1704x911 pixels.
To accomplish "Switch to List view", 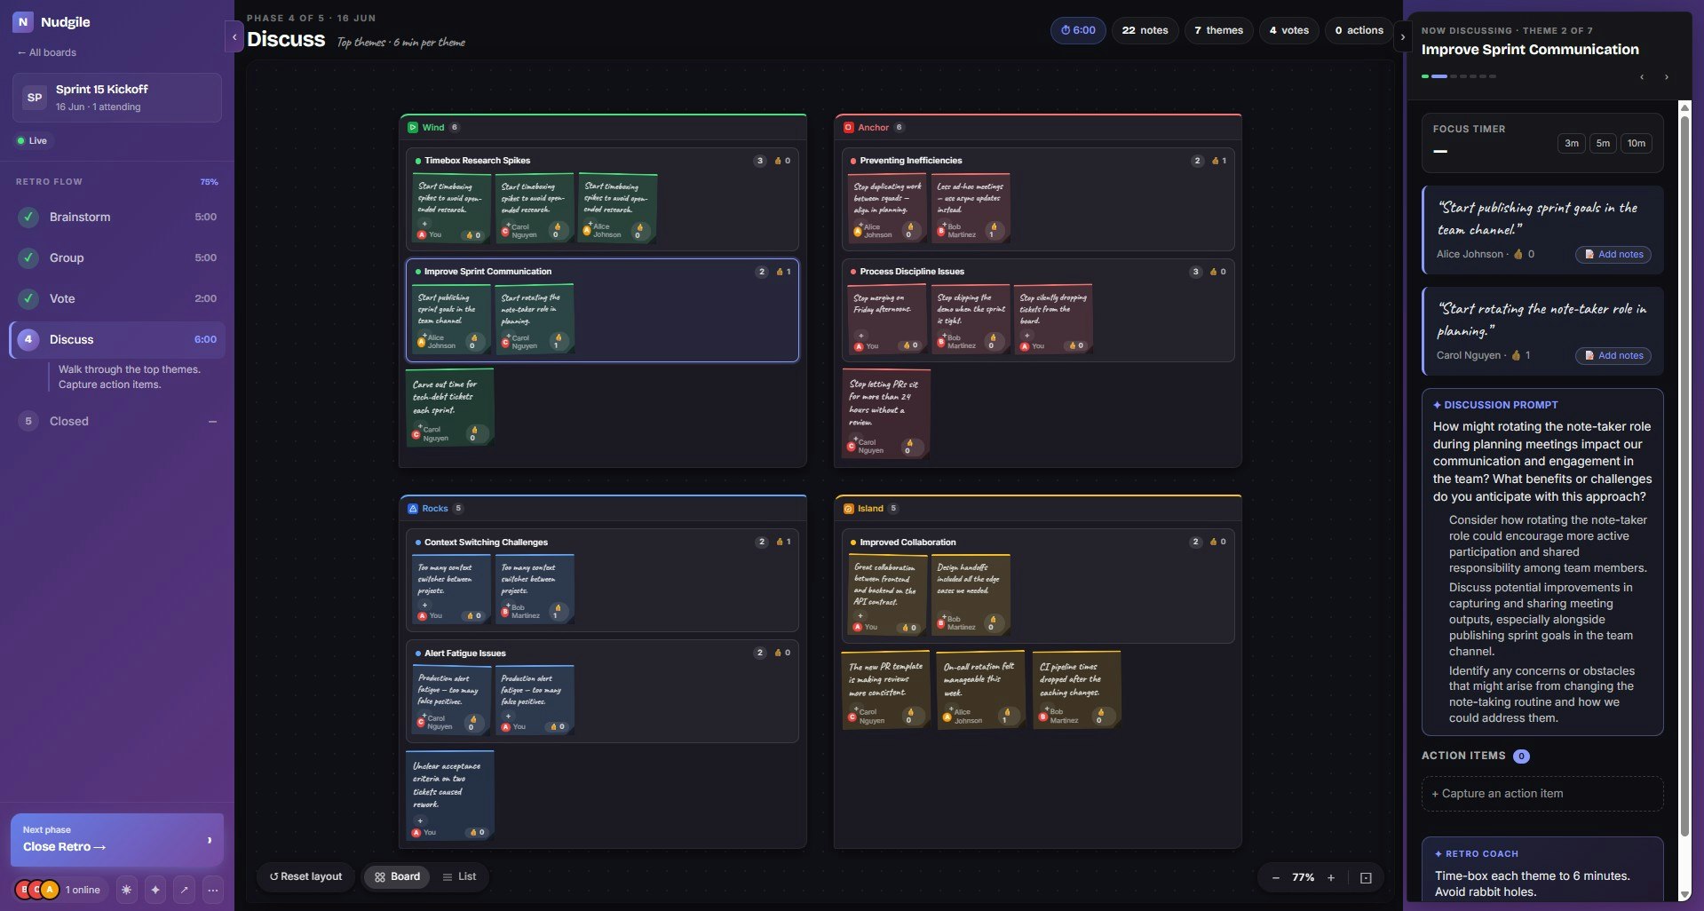I will click(459, 876).
